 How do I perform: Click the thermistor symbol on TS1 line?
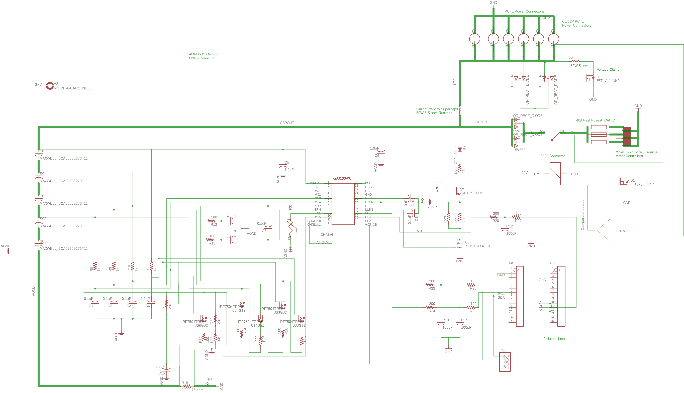tap(291, 228)
